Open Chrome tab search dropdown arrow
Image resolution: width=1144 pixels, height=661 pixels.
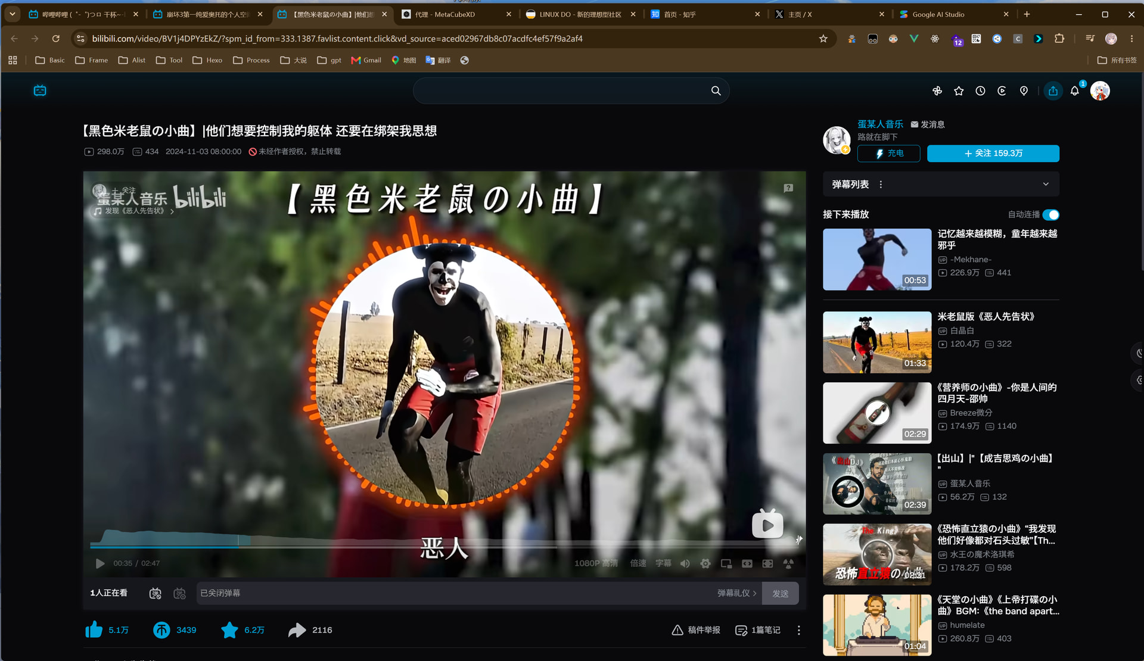(x=12, y=14)
